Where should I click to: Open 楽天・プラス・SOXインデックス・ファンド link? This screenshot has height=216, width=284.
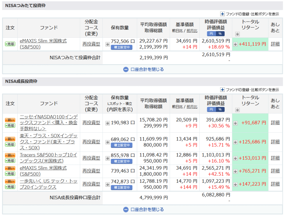[x=49, y=142]
